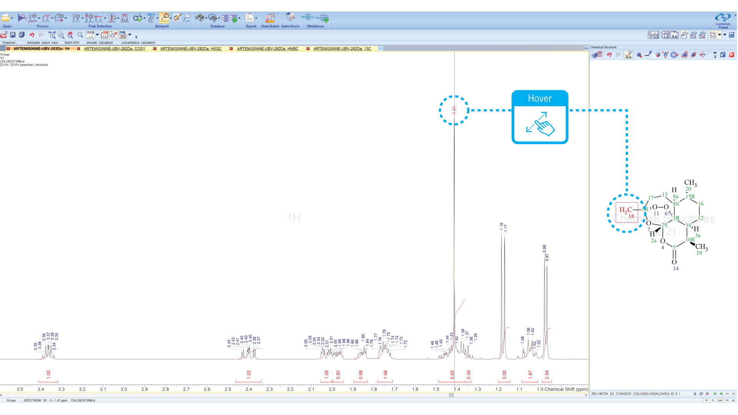
Task: Undo last action on main toolbar
Action: [x=32, y=35]
